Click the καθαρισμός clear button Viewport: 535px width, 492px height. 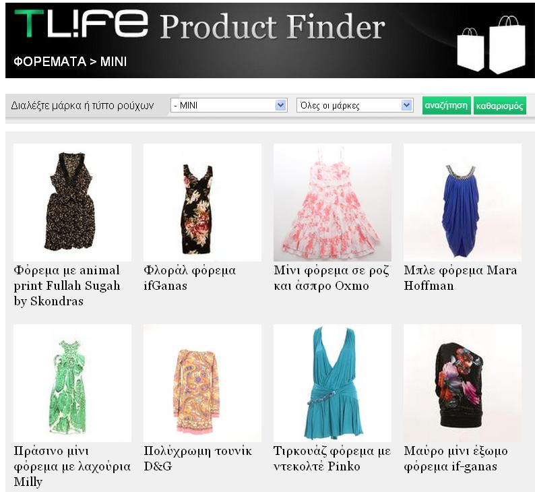click(499, 105)
